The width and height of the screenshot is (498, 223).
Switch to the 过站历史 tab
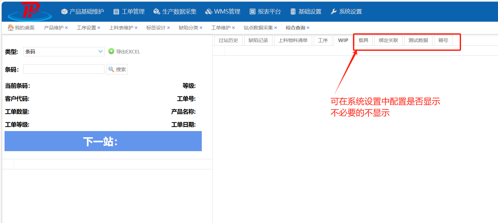click(228, 40)
